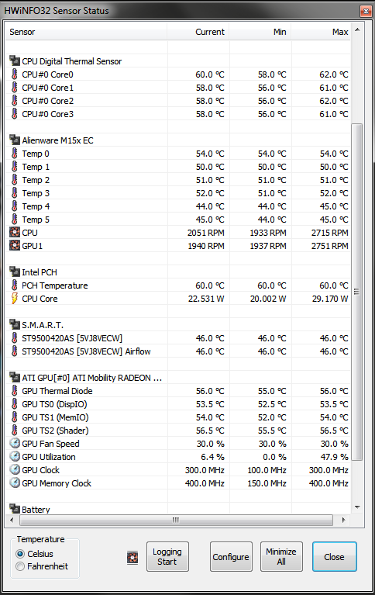Click the Max column header
375x595 pixels.
(321, 32)
